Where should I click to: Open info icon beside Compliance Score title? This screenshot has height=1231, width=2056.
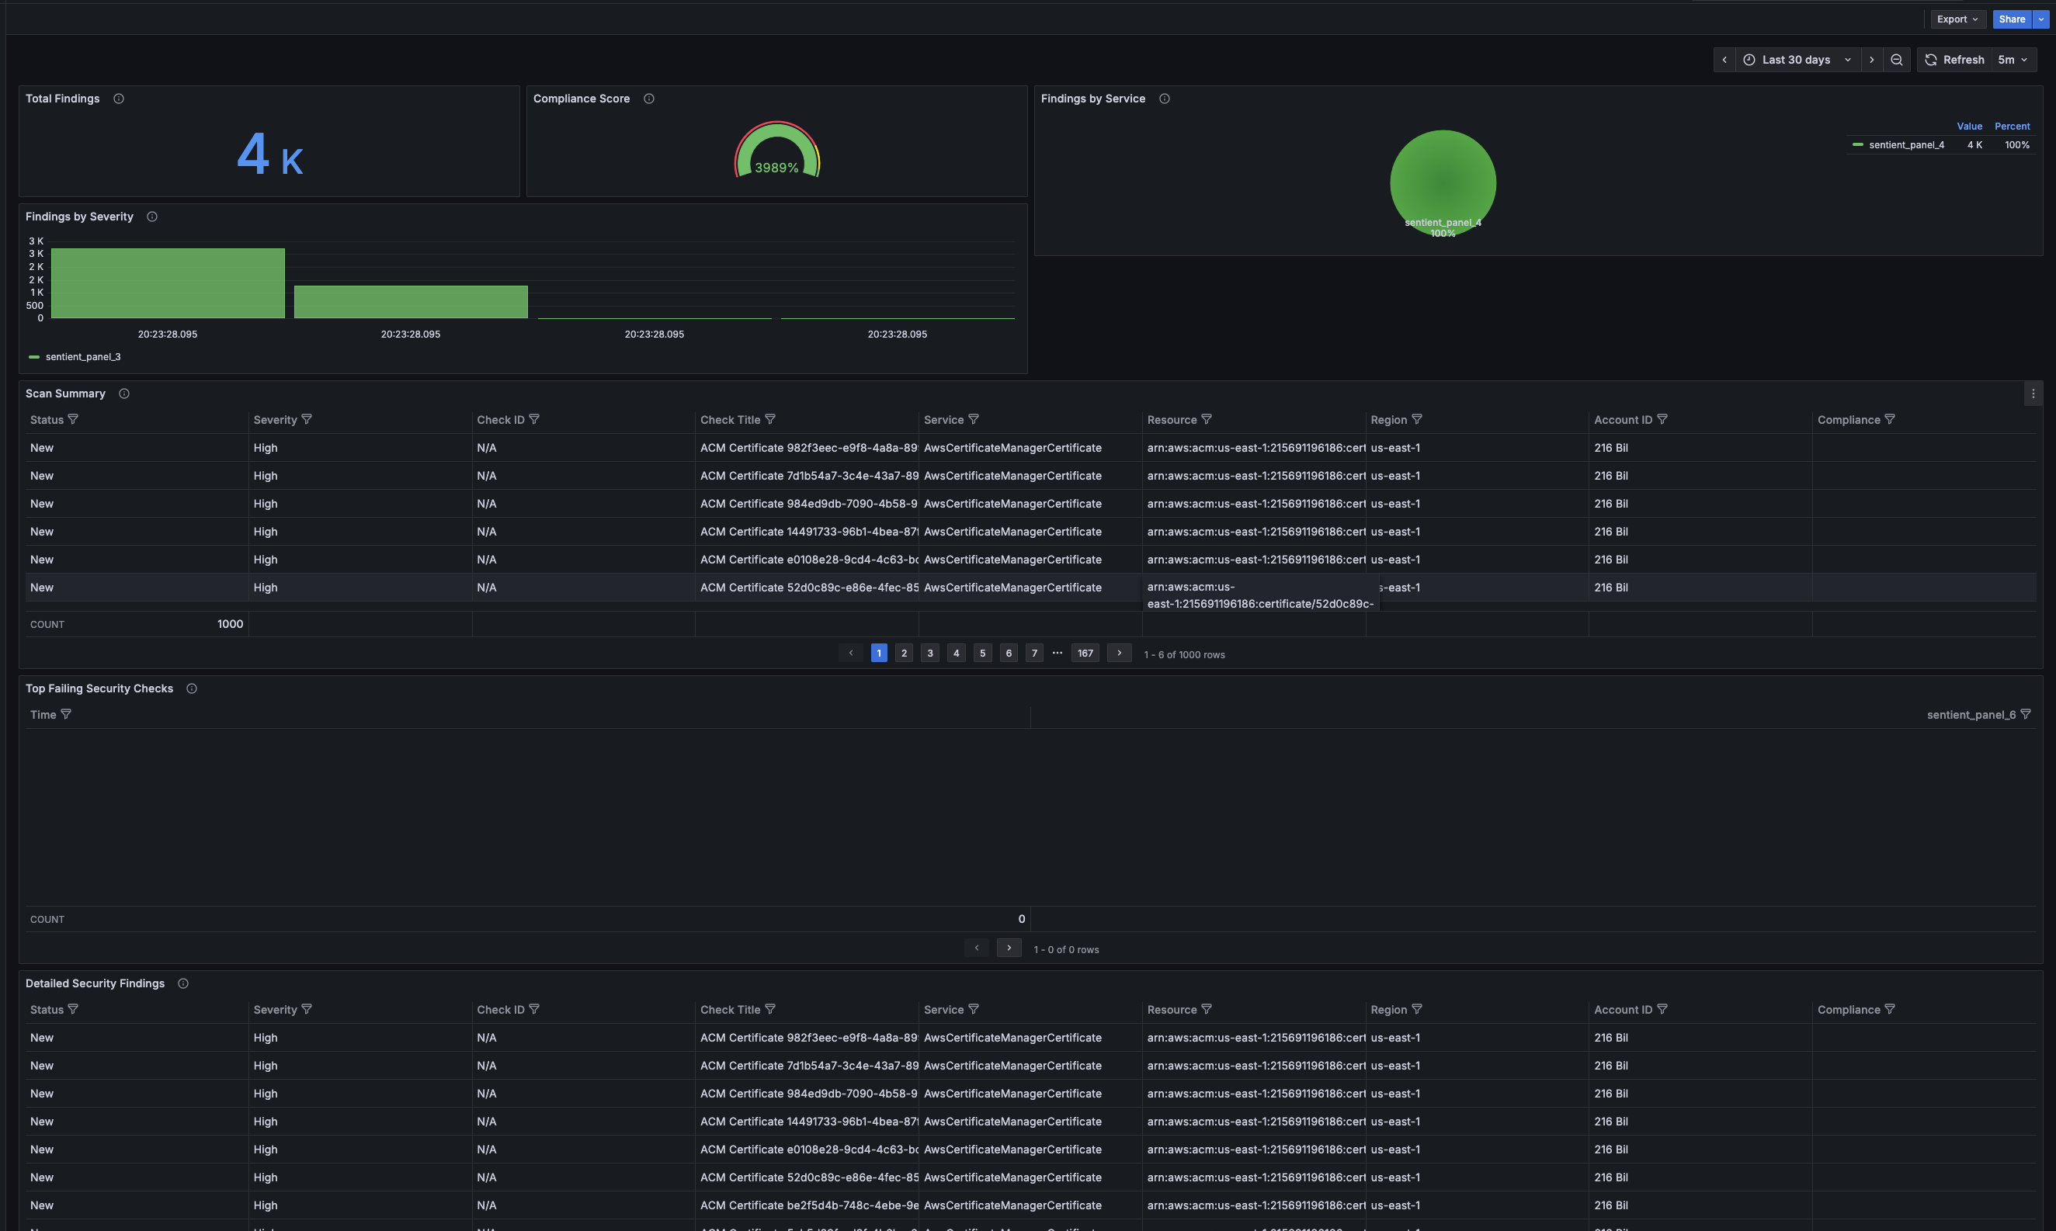point(649,99)
